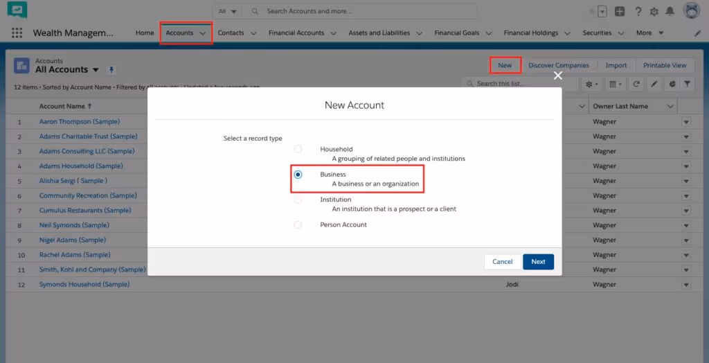Open the App Launcher waffle icon
The width and height of the screenshot is (709, 363).
[17, 33]
